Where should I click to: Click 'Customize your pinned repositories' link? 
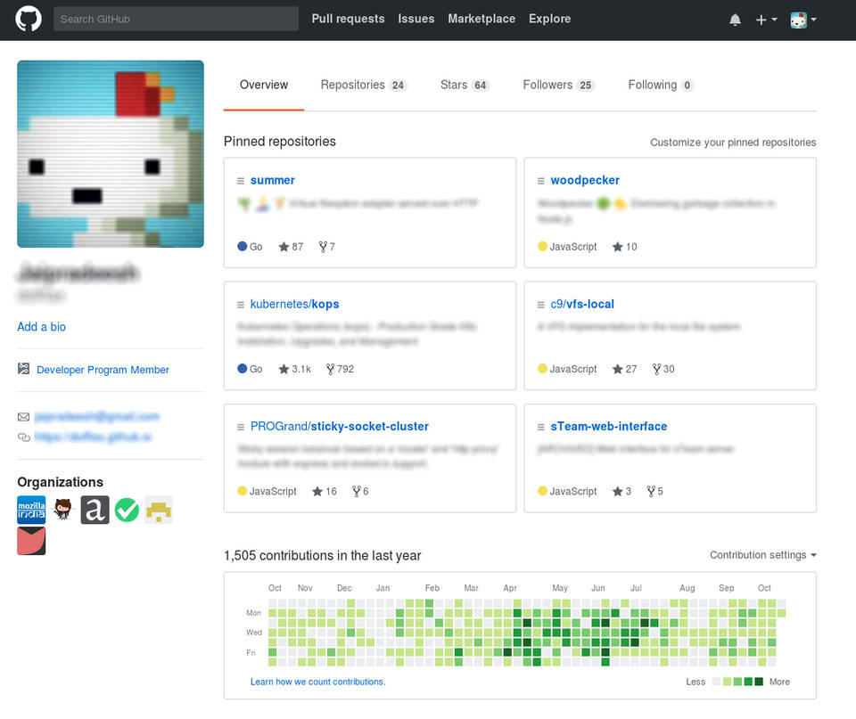tap(732, 143)
